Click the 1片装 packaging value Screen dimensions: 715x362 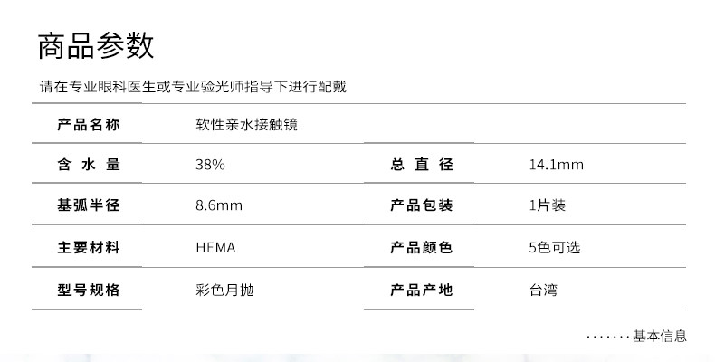coord(547,205)
